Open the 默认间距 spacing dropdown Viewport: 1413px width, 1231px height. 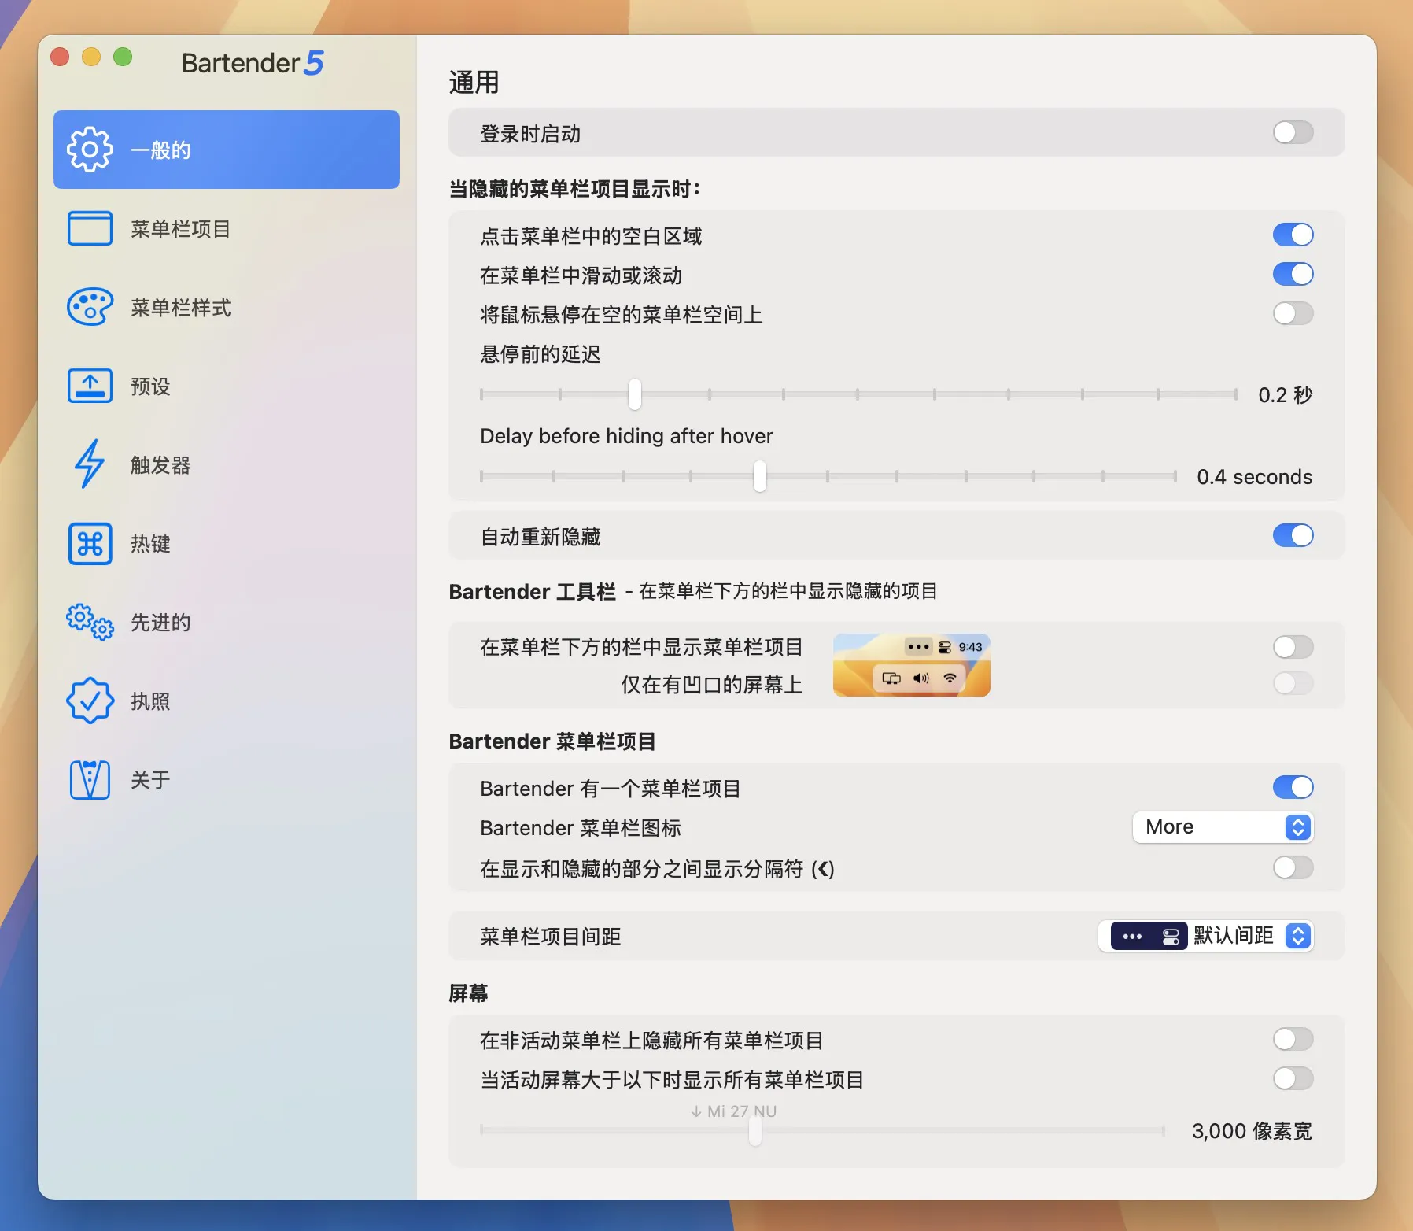(x=1206, y=936)
